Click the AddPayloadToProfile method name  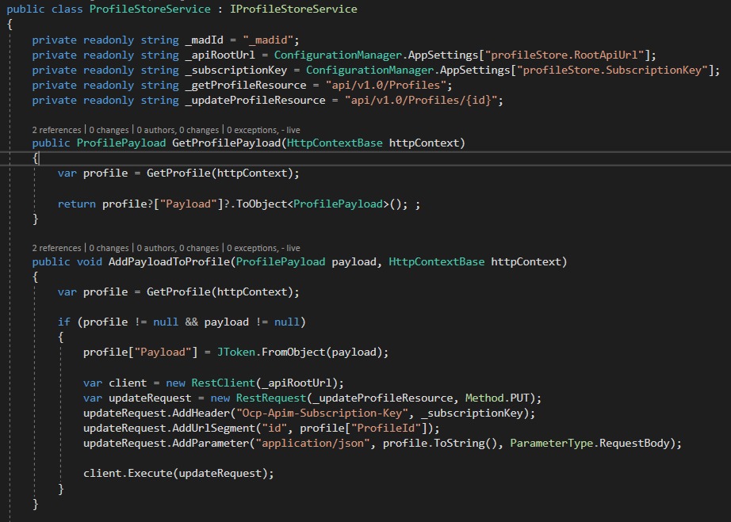tap(169, 261)
